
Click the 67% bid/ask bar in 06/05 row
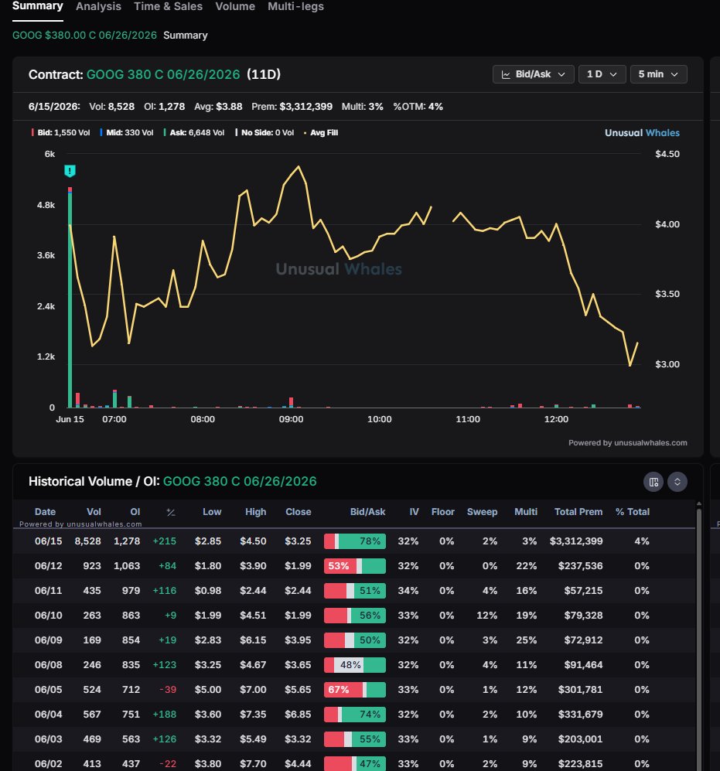(355, 690)
